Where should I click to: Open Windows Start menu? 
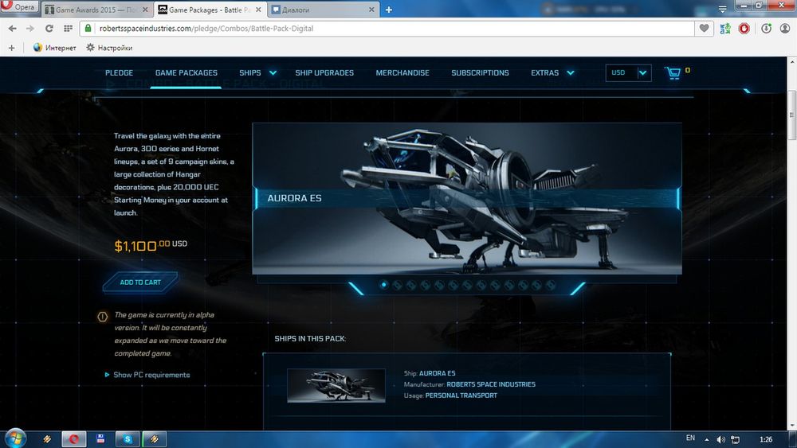[x=15, y=438]
